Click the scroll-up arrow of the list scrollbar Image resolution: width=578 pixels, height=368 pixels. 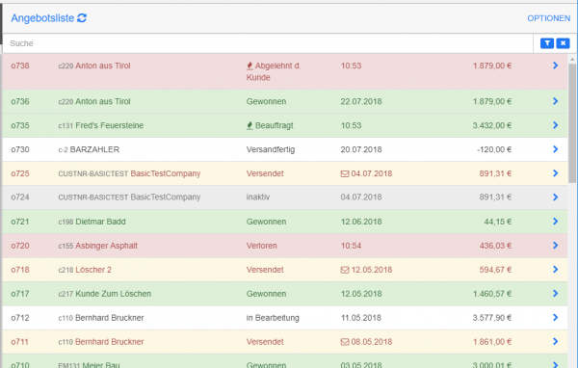tap(572, 59)
